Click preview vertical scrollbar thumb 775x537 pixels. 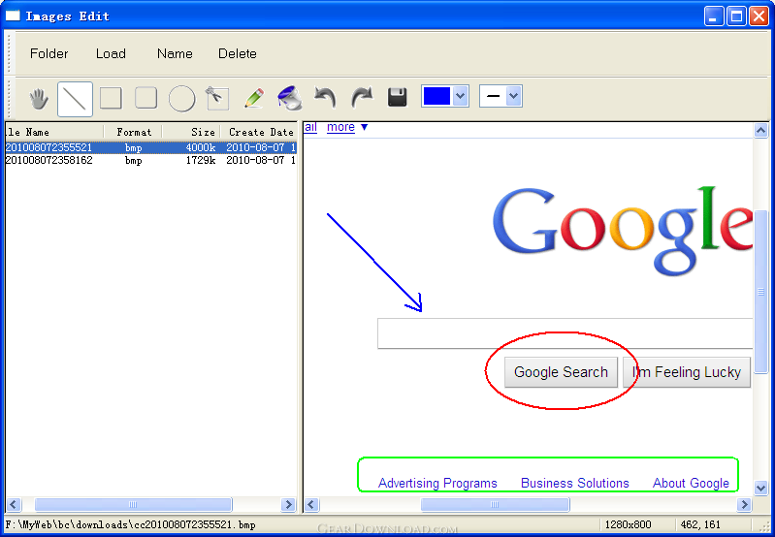(x=761, y=292)
